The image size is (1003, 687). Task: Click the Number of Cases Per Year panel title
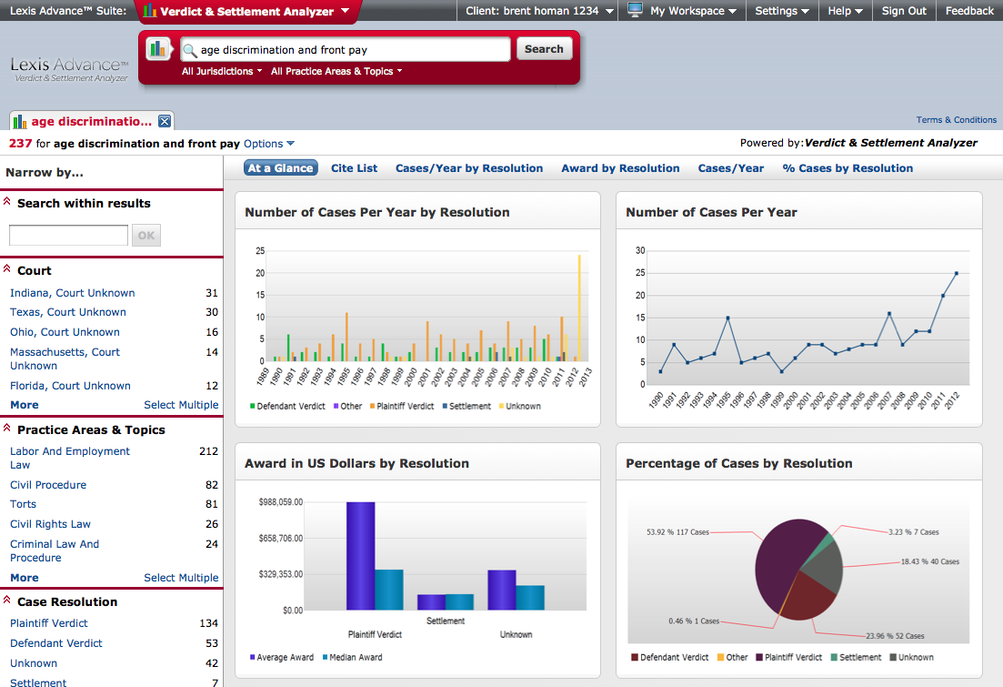(x=711, y=212)
